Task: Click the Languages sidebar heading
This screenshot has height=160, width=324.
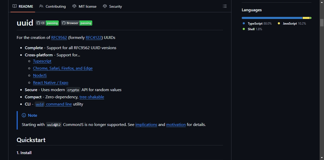Action: [x=252, y=10]
